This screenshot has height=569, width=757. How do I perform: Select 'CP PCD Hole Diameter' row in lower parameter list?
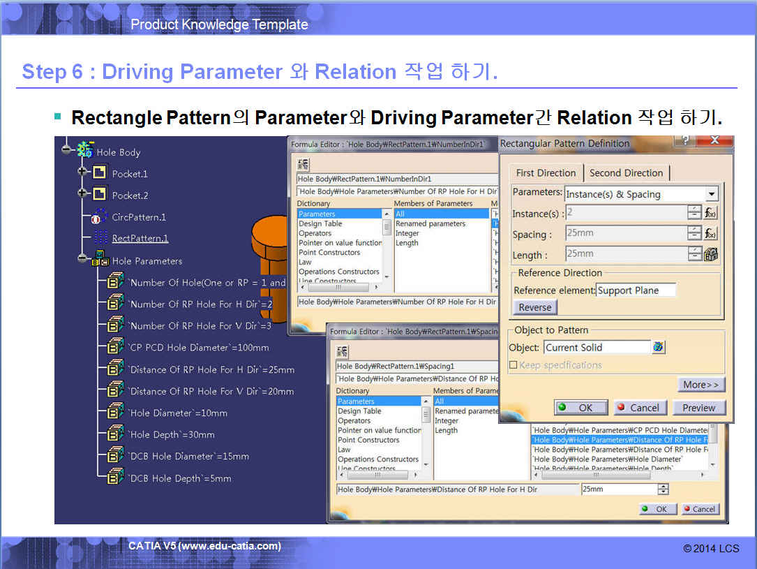620,430
